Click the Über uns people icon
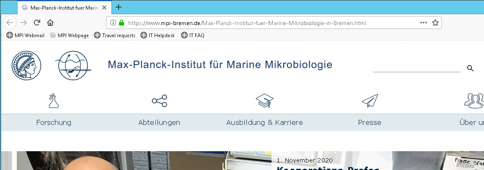This screenshot has height=170, width=484. (474, 101)
